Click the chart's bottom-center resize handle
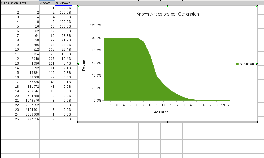Image resolution: width=264 pixels, height=158 pixels. point(167,121)
